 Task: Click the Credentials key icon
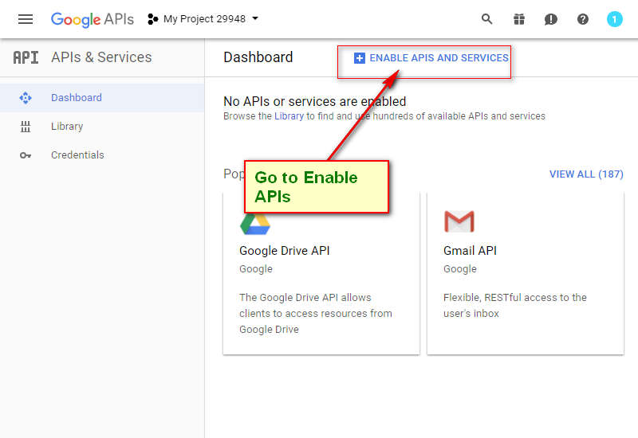[26, 155]
